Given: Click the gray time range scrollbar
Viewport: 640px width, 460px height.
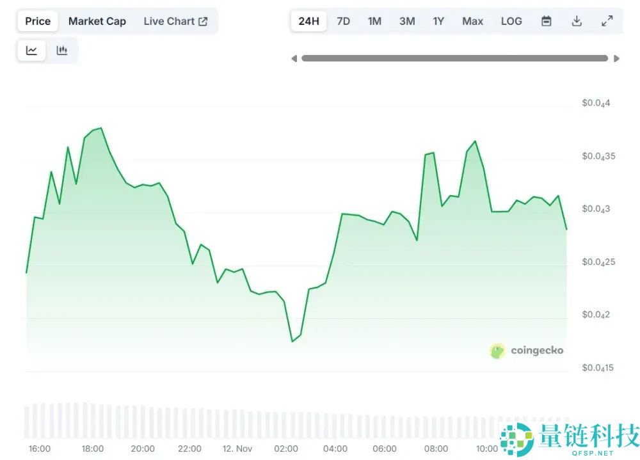Looking at the screenshot, I should [454, 58].
